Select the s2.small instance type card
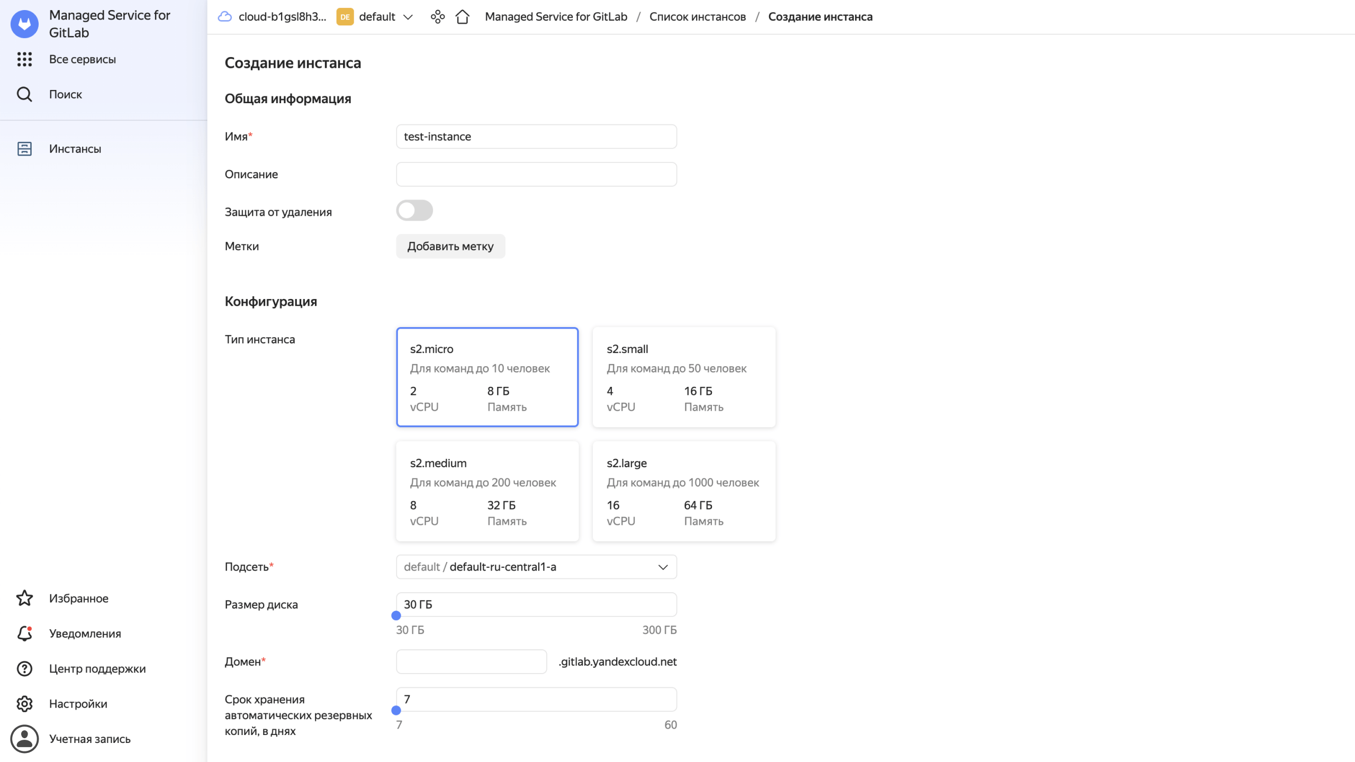The image size is (1355, 762). pyautogui.click(x=684, y=377)
